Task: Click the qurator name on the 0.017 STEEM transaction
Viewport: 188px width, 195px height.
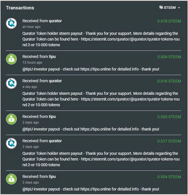Action: click(x=55, y=141)
